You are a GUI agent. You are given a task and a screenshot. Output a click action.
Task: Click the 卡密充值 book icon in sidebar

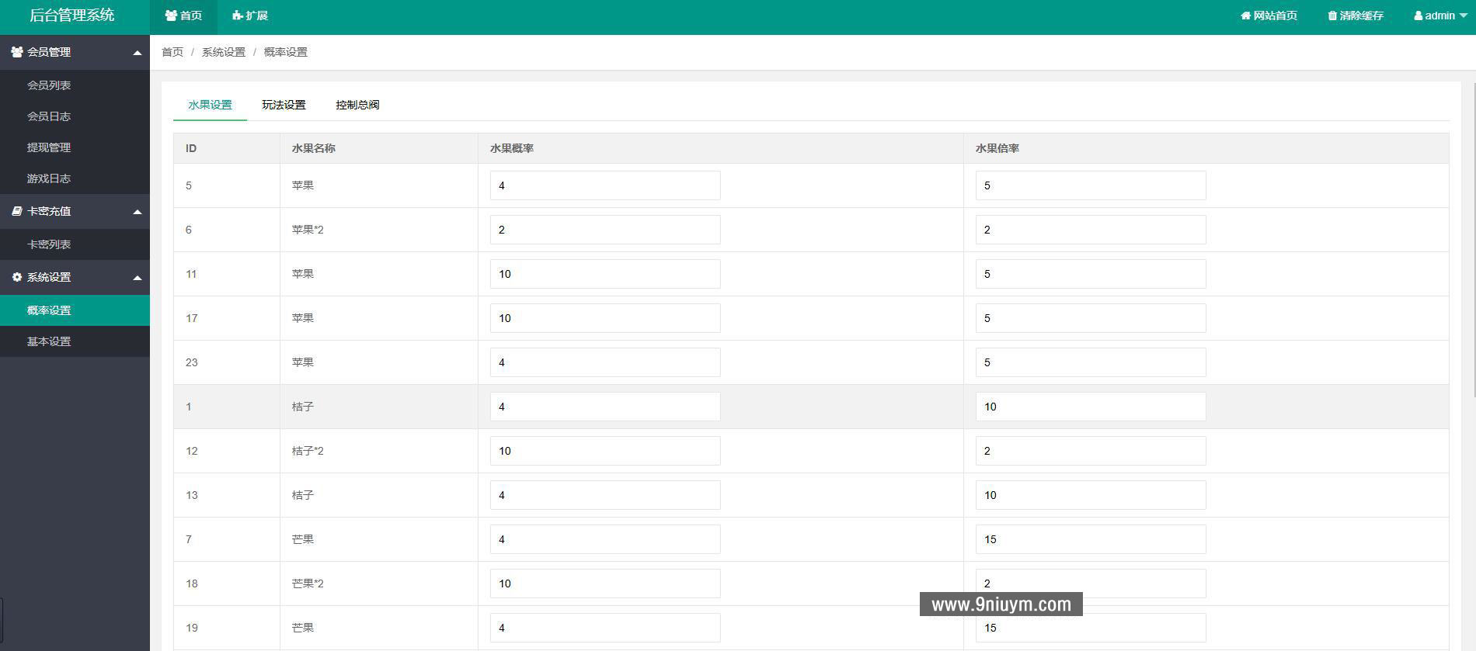click(x=16, y=211)
